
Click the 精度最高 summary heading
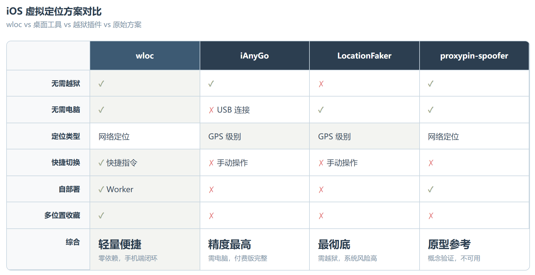pos(230,244)
